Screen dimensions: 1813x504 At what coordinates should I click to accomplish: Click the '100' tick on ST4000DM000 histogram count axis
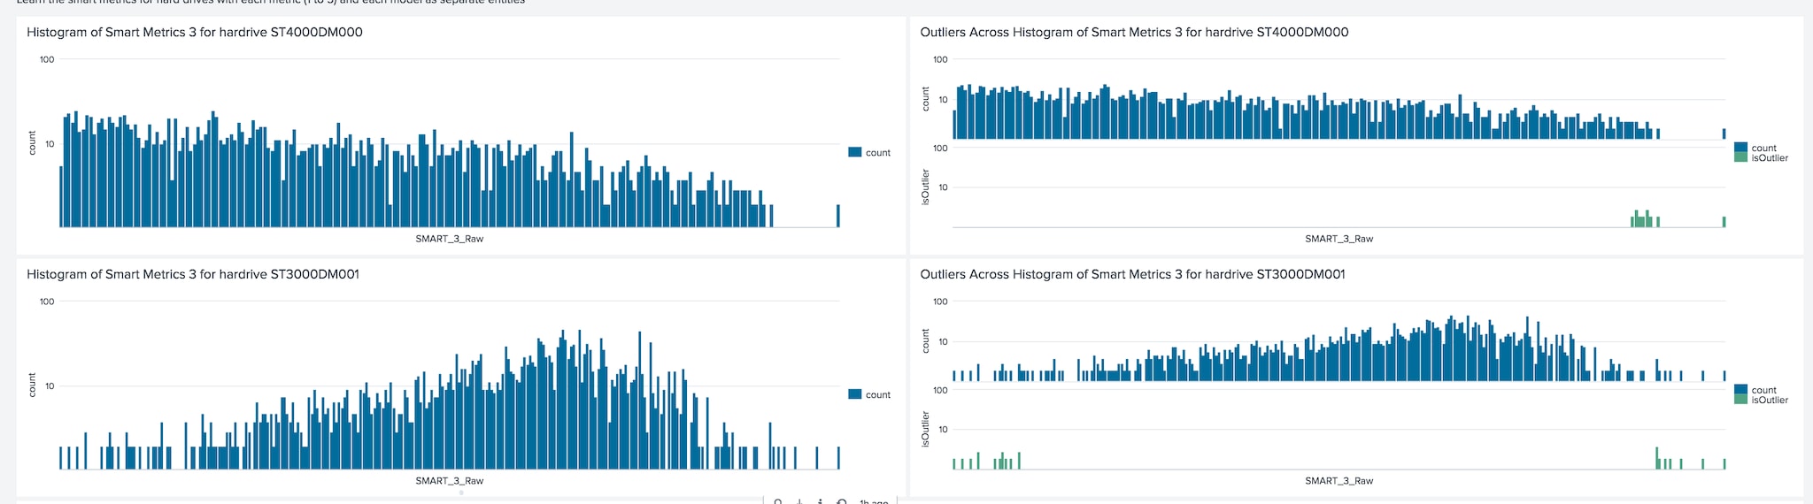pos(47,59)
